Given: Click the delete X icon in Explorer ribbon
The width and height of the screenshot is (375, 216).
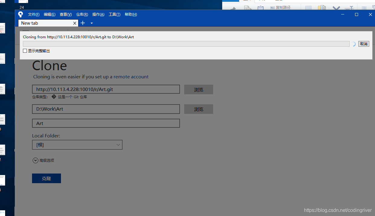Looking at the screenshot, I should (x=336, y=8).
